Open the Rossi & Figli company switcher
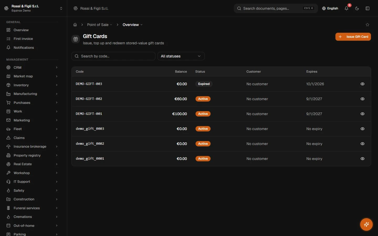Image resolution: width=378 pixels, height=236 pixels. point(33,8)
